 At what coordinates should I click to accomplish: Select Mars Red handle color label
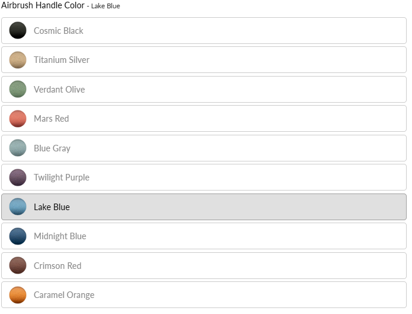(x=52, y=119)
